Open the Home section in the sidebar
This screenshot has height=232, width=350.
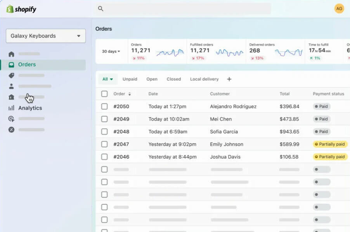pyautogui.click(x=11, y=54)
